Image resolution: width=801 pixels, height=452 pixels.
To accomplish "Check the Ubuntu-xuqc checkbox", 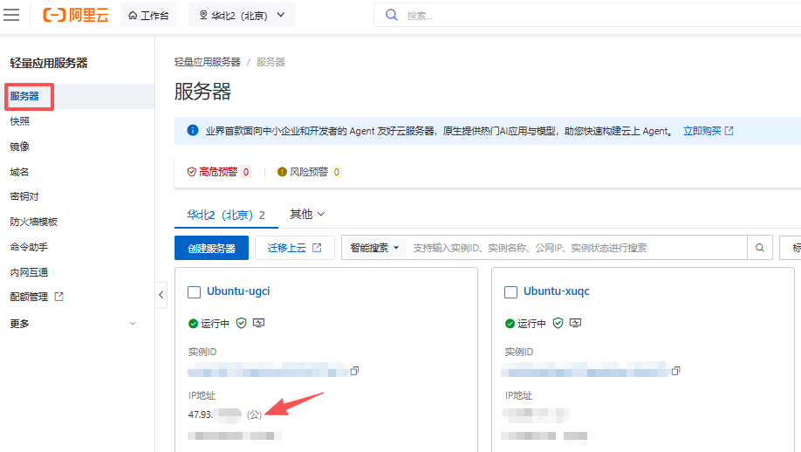I will 510,292.
